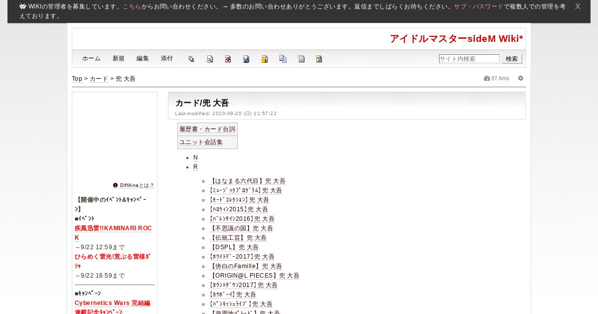
Task: Open 【ｶｳﾎﾞｰｲ】兜 大吾 link
Action: pyautogui.click(x=232, y=295)
